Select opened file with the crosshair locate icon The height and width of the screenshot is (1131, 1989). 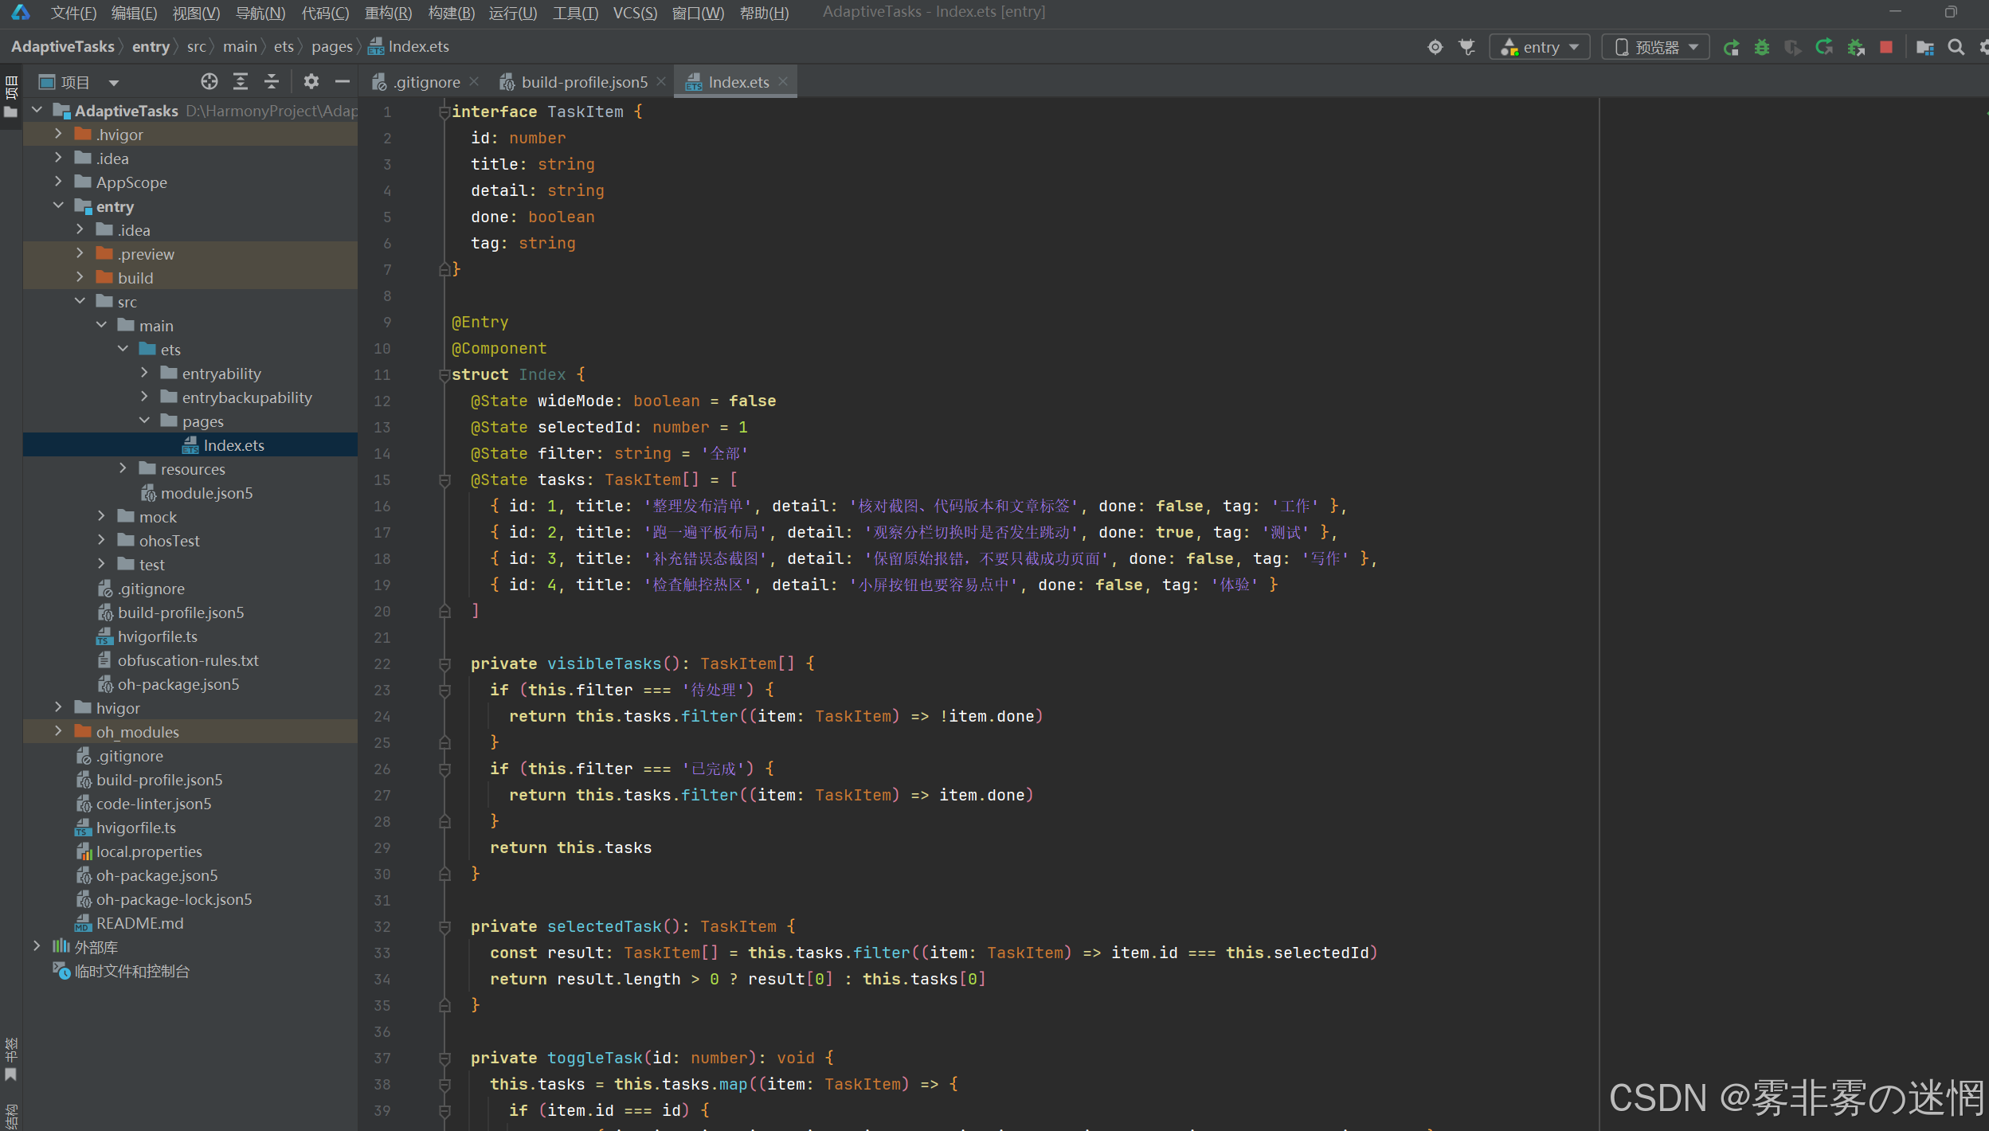click(x=209, y=81)
